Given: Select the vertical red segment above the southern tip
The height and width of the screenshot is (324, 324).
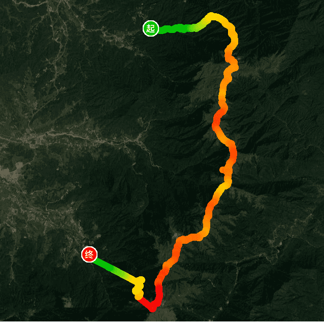Looking at the screenshot, I should pos(159,293).
